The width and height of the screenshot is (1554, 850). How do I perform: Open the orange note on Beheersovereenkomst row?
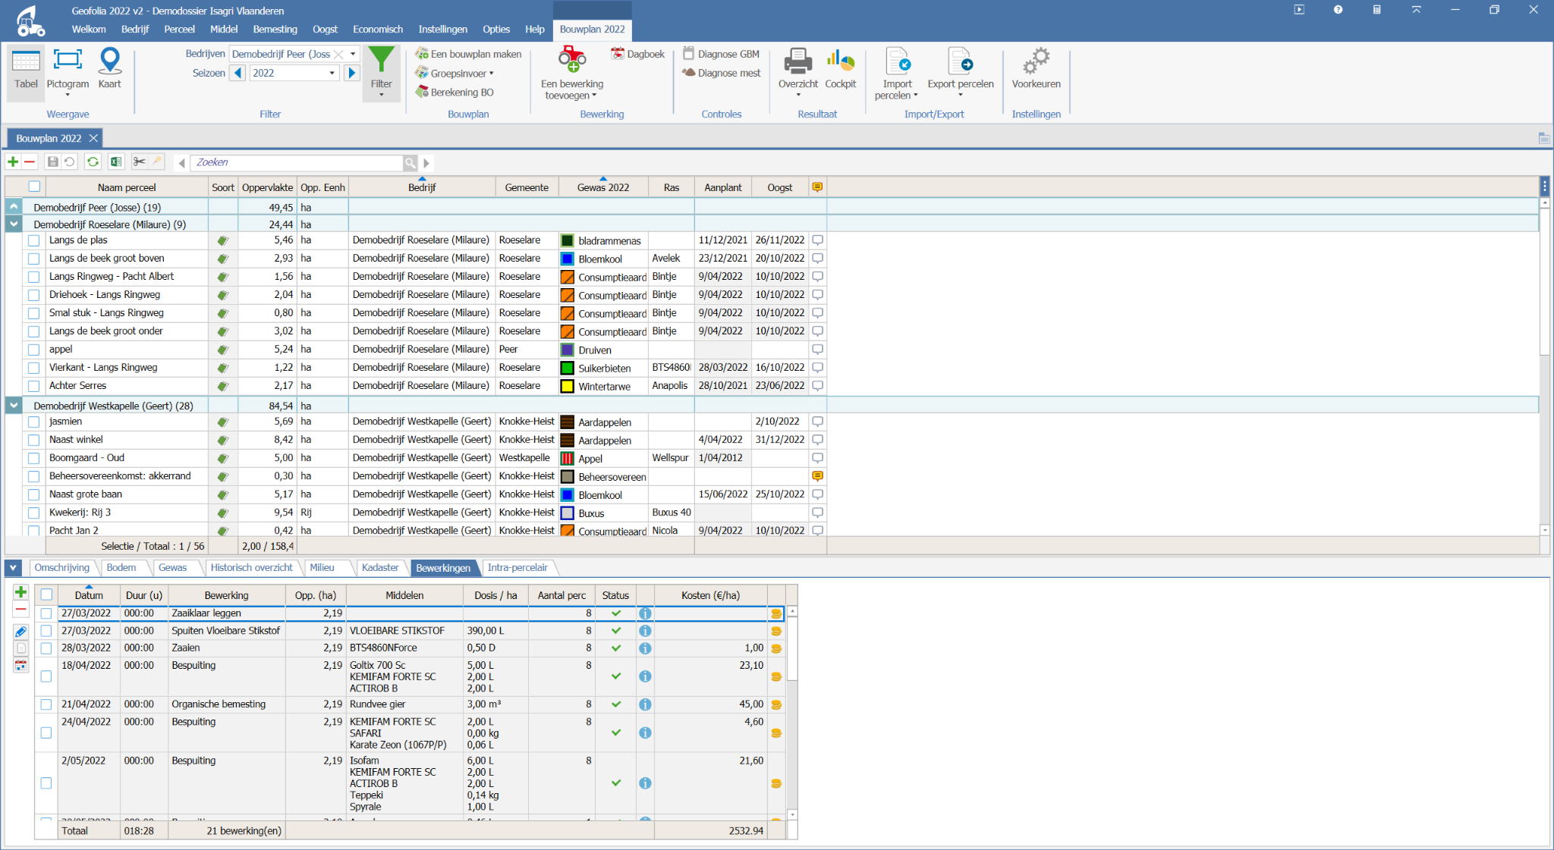(817, 476)
